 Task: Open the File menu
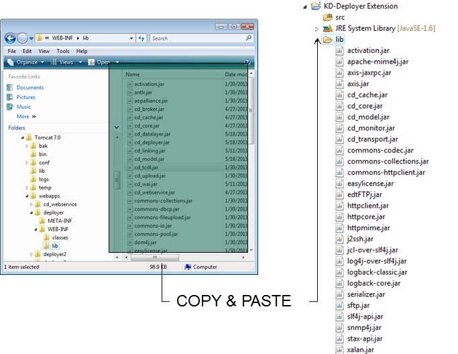11,51
